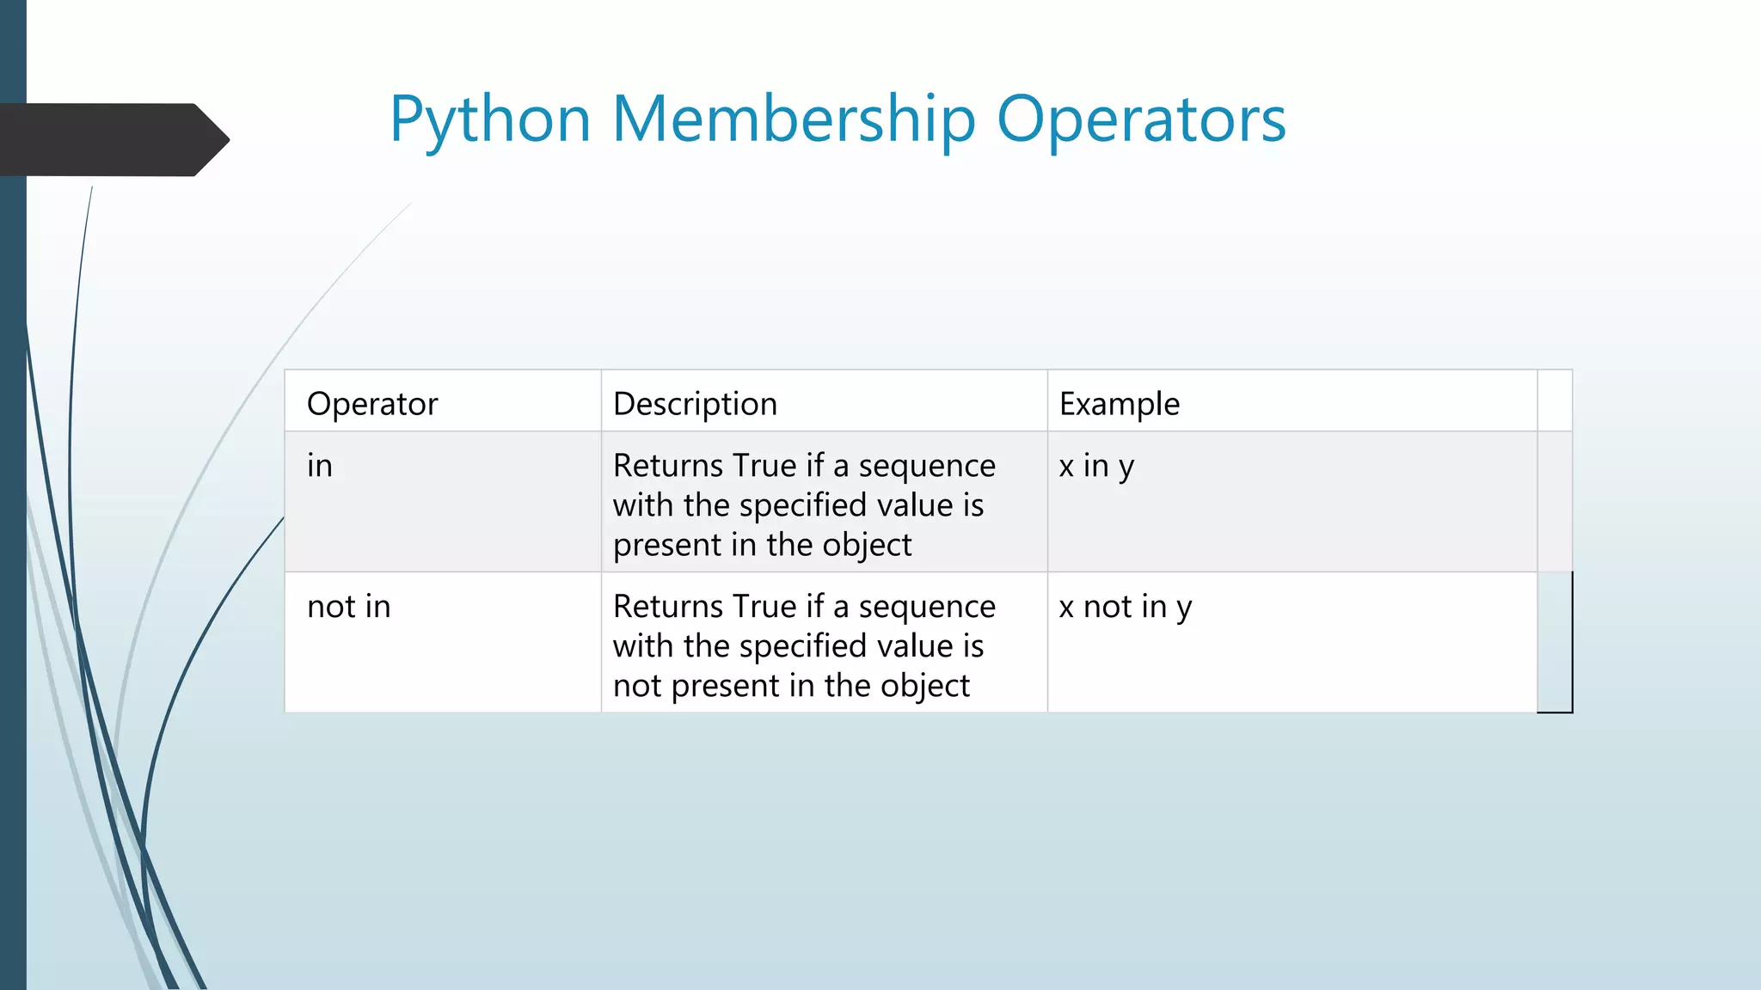This screenshot has height=990, width=1761.
Task: Click 'Returns True' in the 'not in' row
Action: 704,607
